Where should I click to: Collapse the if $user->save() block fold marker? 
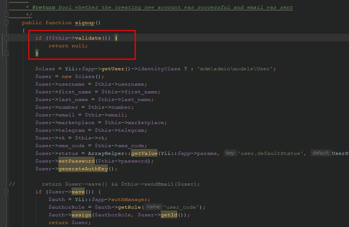click(6, 192)
